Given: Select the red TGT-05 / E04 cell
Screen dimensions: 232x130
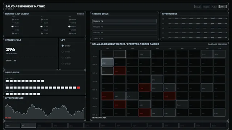Looking at the screenshot, I should (145, 87).
